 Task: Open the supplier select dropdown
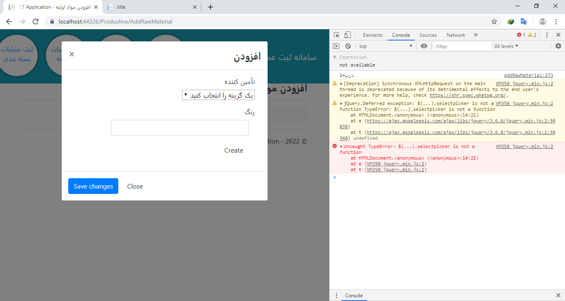218,95
